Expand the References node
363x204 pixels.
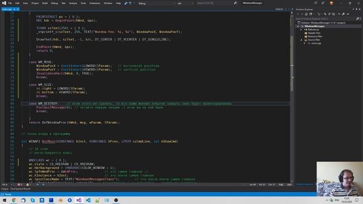(301, 29)
